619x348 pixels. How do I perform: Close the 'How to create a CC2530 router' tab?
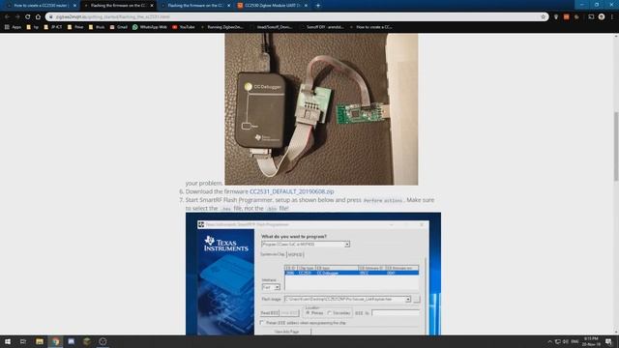tap(75, 6)
